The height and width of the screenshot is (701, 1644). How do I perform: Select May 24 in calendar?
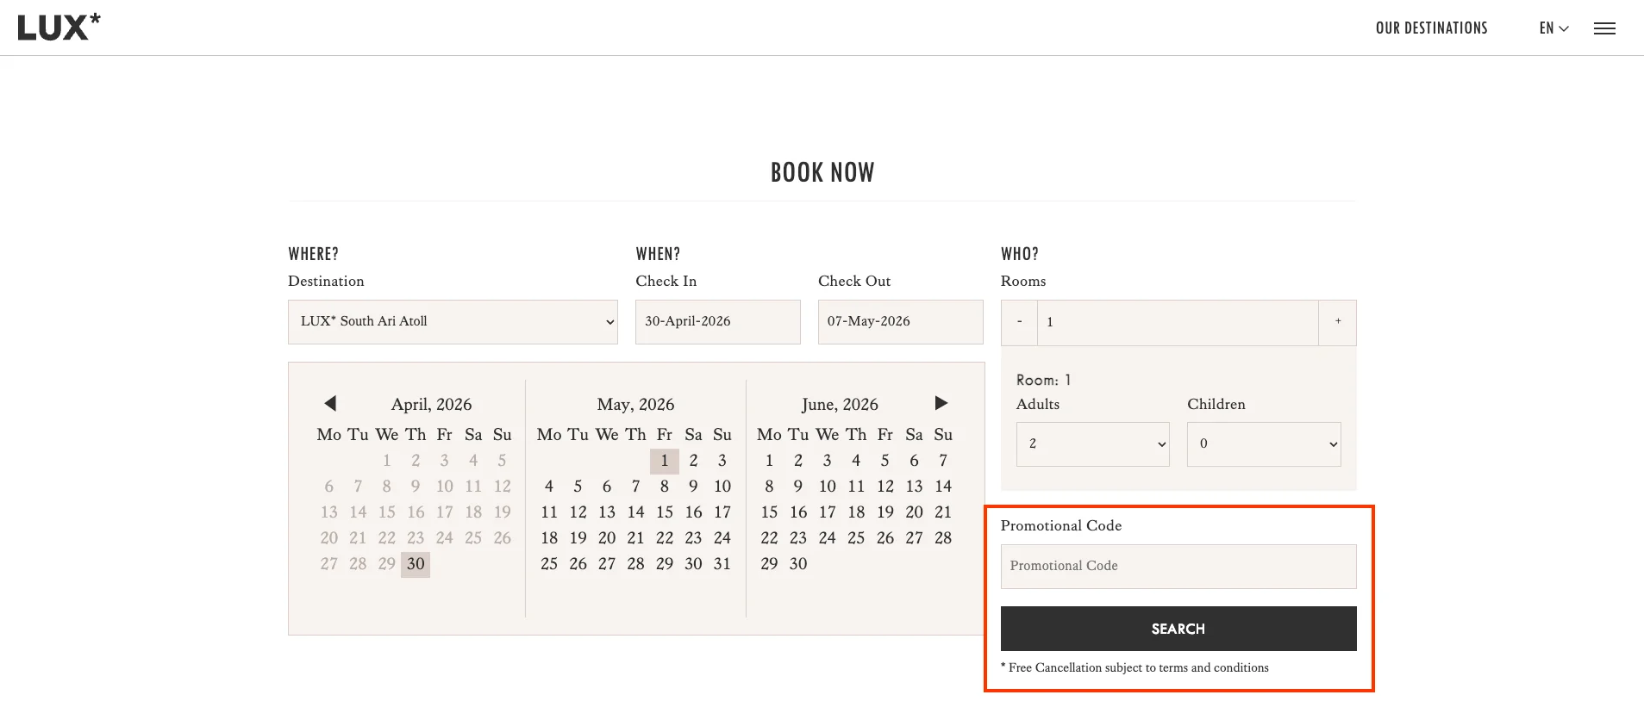(722, 538)
